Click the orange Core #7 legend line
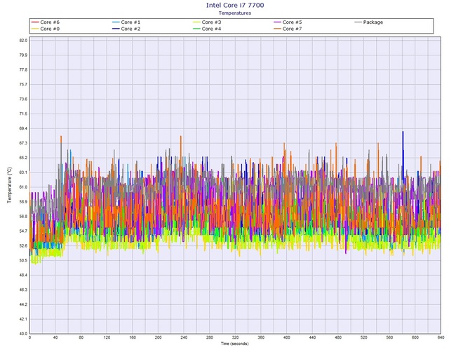This screenshot has width=470, height=352. 277,29
